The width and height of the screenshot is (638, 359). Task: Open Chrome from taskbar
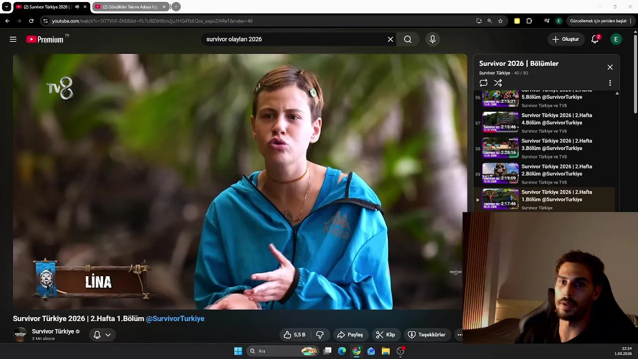click(x=356, y=351)
